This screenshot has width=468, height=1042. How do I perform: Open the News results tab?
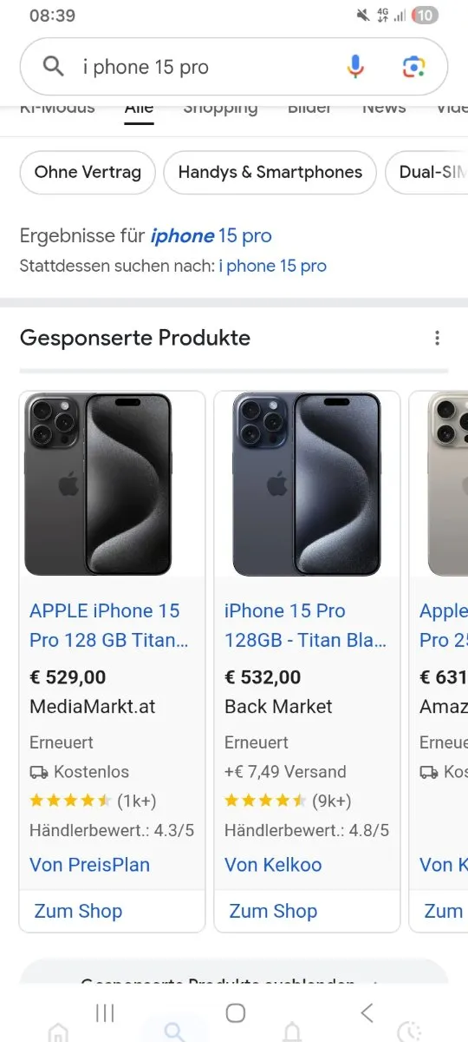click(384, 108)
